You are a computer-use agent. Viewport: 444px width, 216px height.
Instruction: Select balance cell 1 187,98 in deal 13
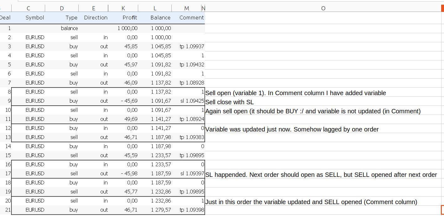(161, 137)
